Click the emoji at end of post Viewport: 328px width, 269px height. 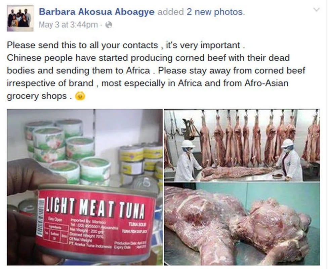[80, 96]
